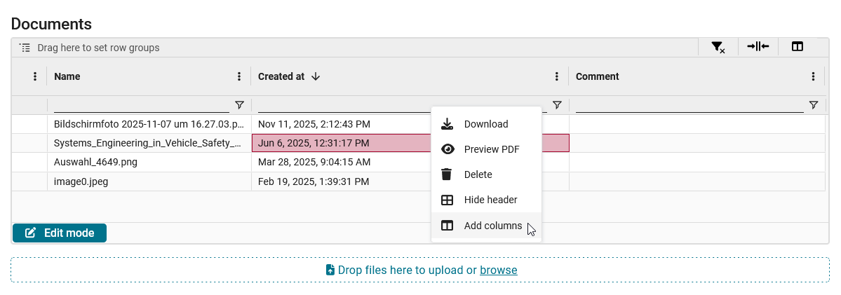The width and height of the screenshot is (841, 295).
Task: Open the Name column menu
Action: click(239, 76)
